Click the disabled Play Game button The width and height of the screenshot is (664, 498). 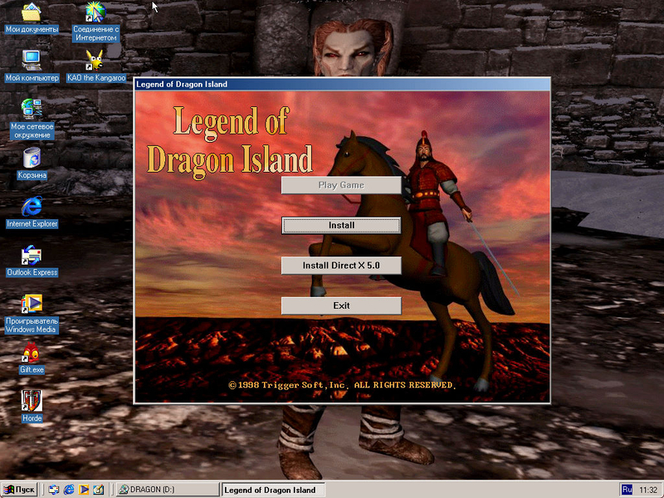[341, 185]
